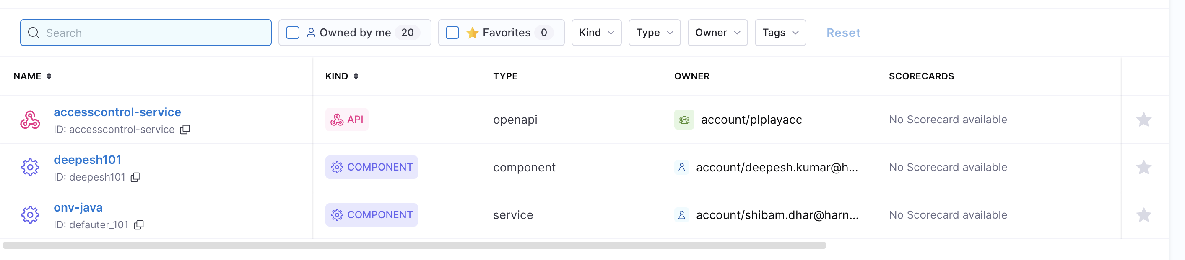
Task: Reset all applied filters
Action: click(x=843, y=33)
